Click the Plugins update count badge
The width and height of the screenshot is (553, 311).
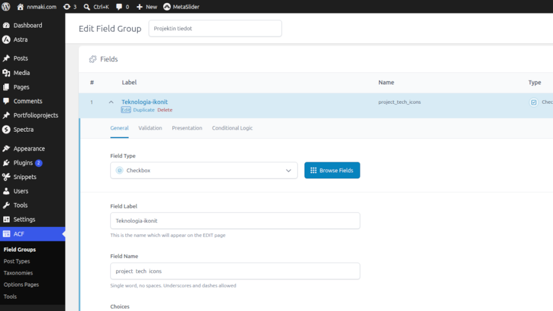point(39,163)
